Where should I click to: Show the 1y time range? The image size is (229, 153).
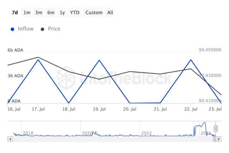pos(62,13)
